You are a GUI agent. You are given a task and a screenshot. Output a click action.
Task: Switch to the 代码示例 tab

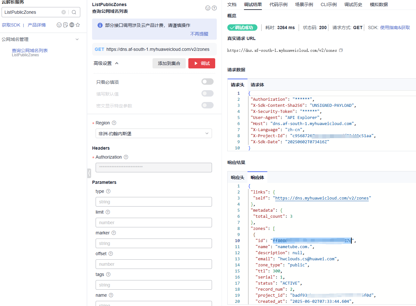(x=278, y=4)
